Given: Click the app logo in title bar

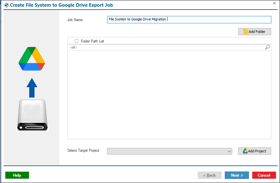Looking at the screenshot, I should (x=7, y=5).
